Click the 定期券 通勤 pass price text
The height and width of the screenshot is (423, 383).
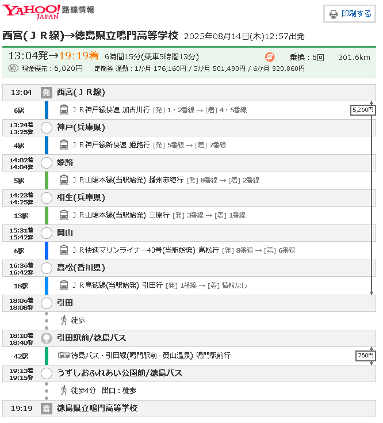click(x=200, y=68)
